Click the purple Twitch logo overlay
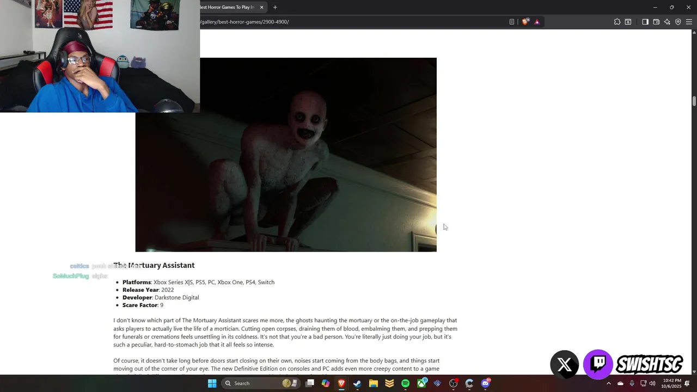Viewport: 697px width, 392px height. [x=598, y=364]
